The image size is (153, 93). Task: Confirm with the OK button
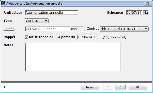(x=138, y=87)
